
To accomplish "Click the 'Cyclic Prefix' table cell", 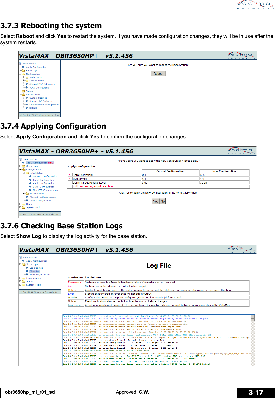I will coord(107,179).
